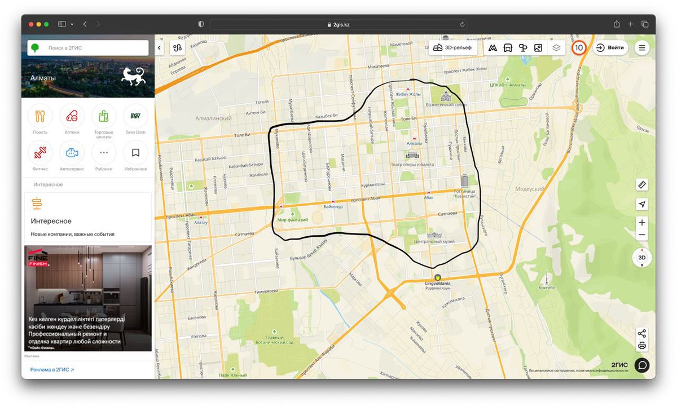Click the Алмалинский district label
The image size is (677, 407).
214,118
